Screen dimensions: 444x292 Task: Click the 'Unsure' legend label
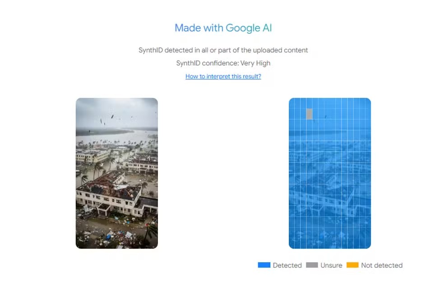(331, 265)
